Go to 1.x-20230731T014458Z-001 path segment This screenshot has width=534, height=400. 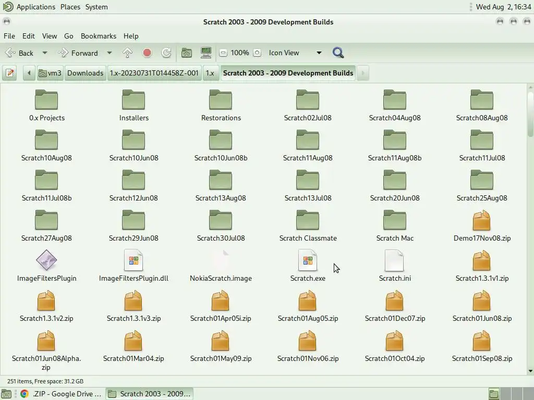(x=154, y=73)
